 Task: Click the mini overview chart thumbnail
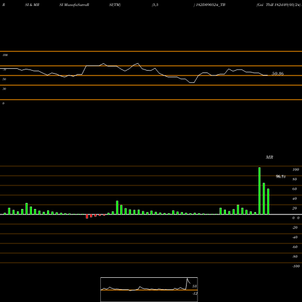(149, 289)
